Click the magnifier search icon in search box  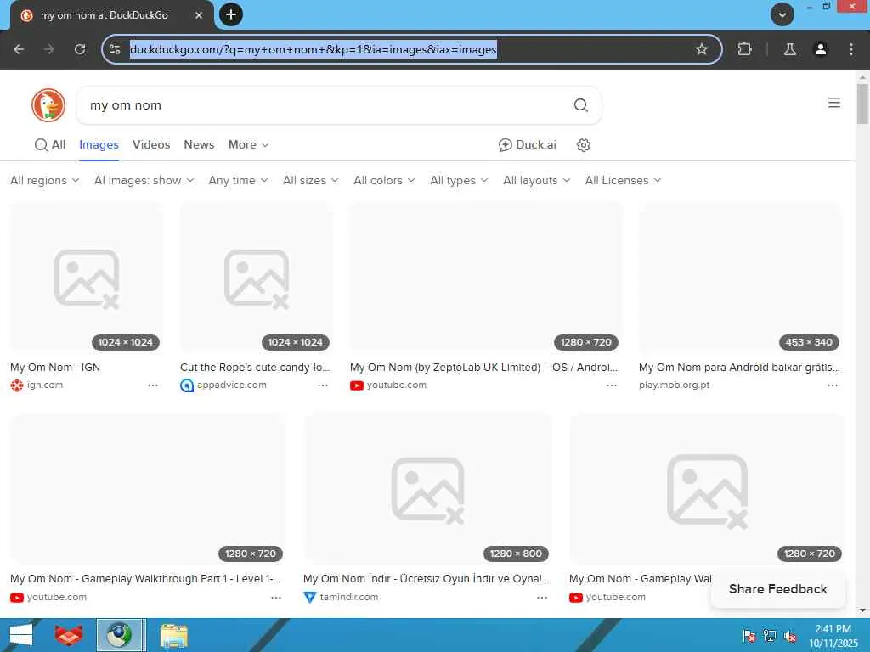pos(580,104)
